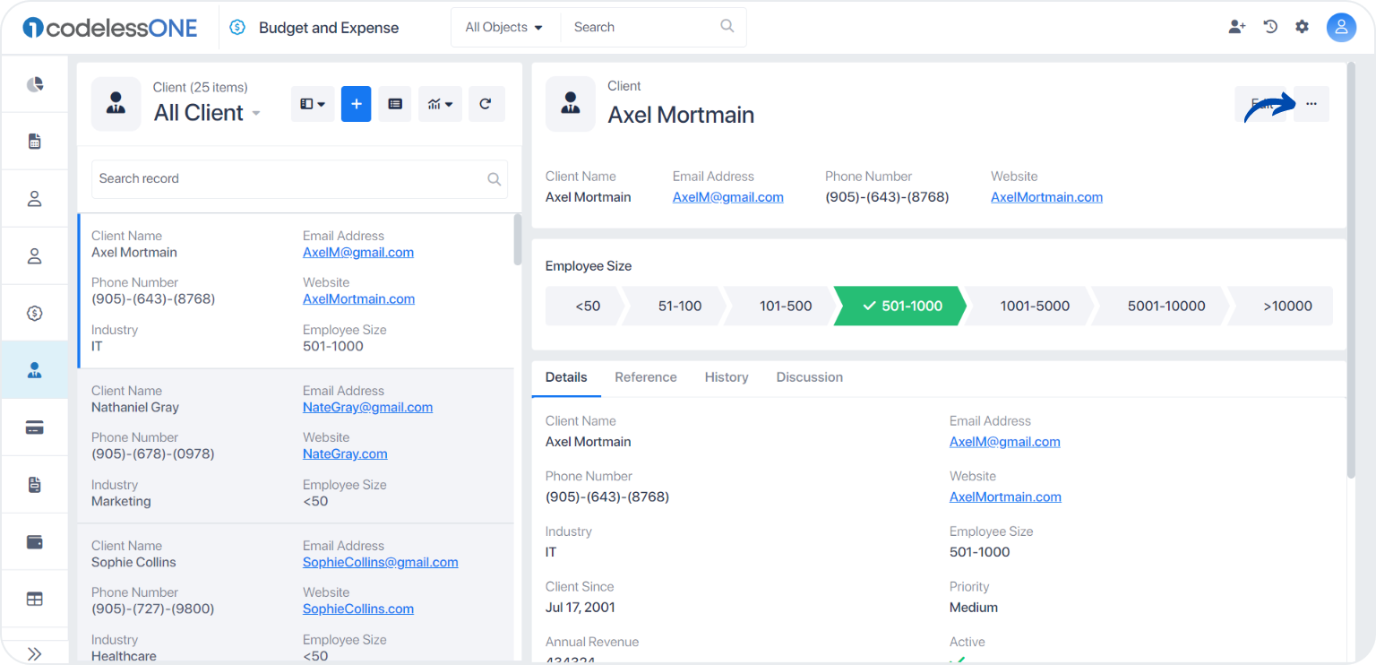Select the Nathaniel Gray client name
This screenshot has width=1376, height=665.
[x=135, y=408]
